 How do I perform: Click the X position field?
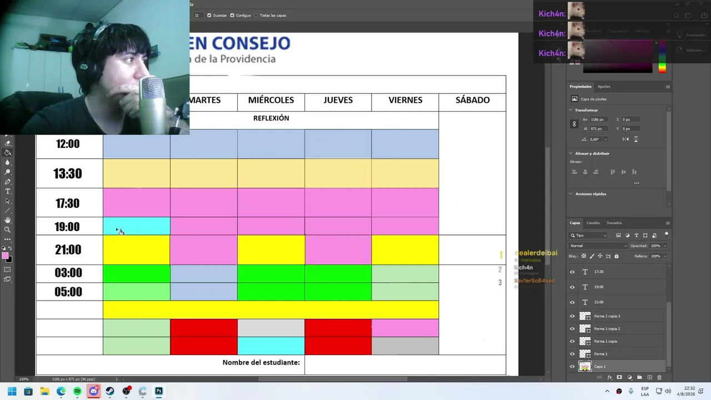(x=632, y=119)
